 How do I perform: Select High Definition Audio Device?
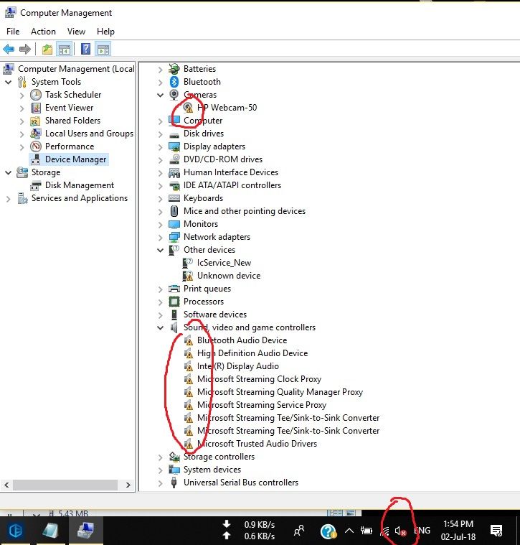click(x=252, y=353)
